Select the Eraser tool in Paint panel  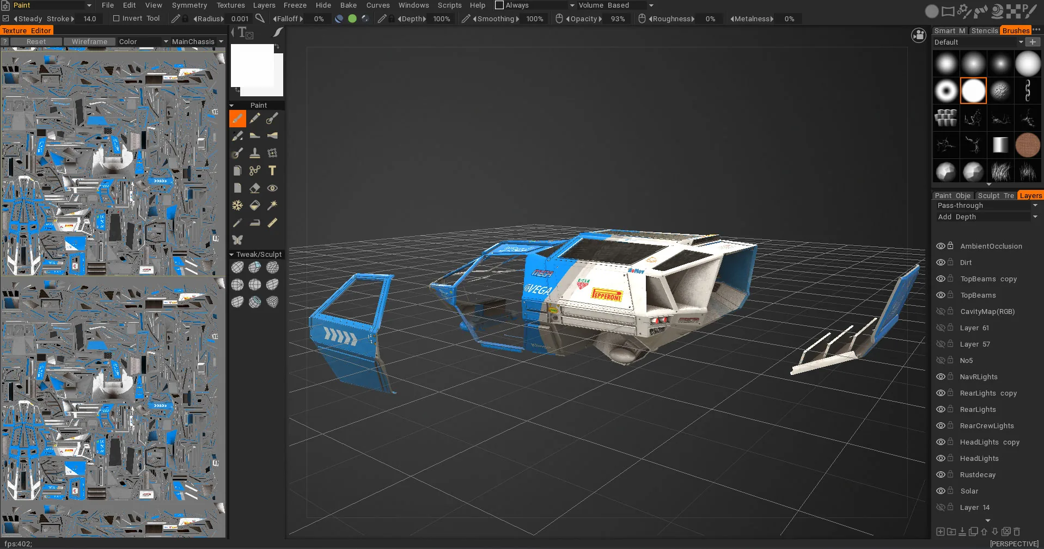tap(255, 188)
